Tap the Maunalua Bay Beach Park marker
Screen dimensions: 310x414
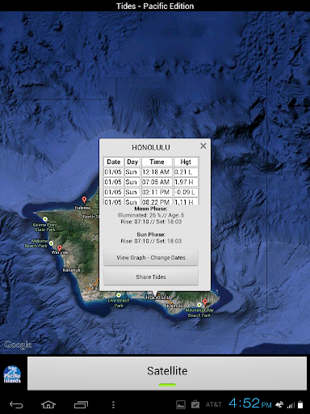pyautogui.click(x=199, y=305)
